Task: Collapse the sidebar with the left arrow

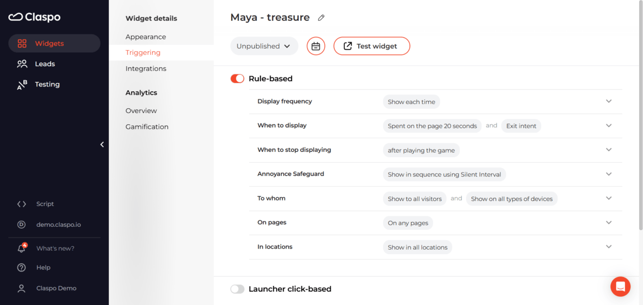Action: pyautogui.click(x=102, y=144)
